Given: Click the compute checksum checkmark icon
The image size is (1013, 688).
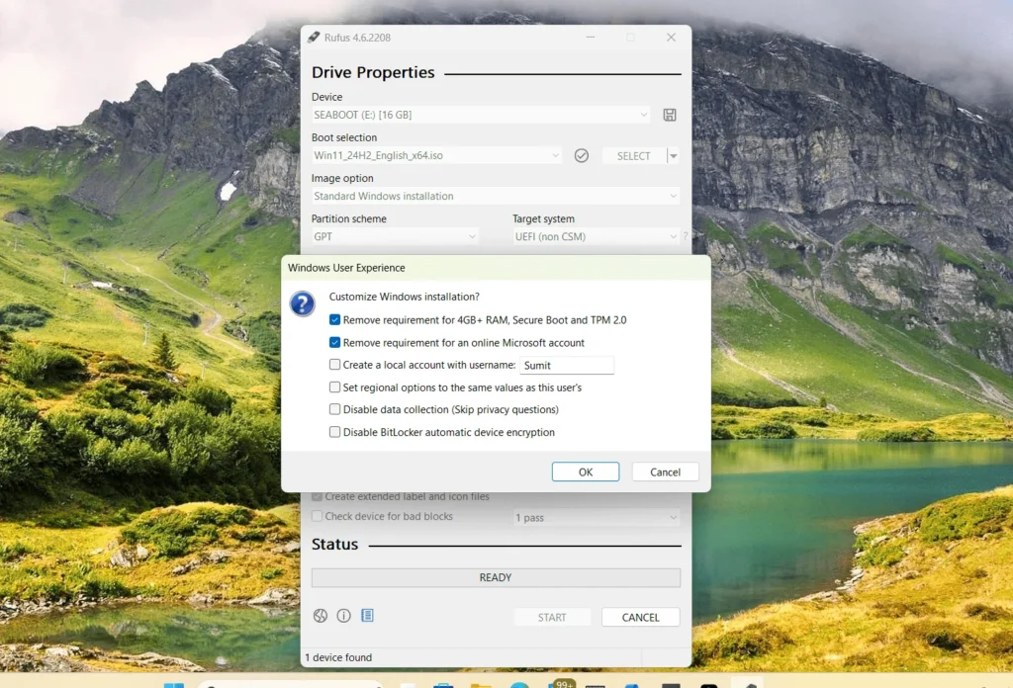Looking at the screenshot, I should coord(582,155).
